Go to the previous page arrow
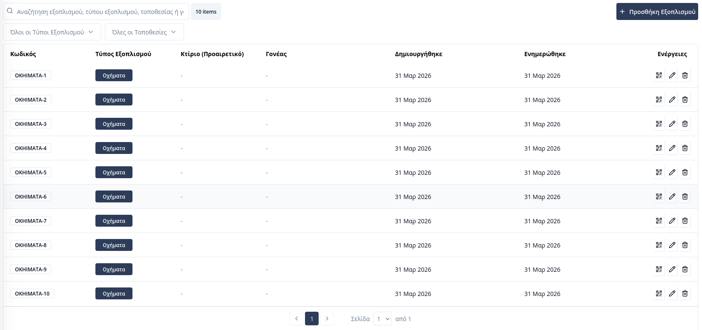This screenshot has width=702, height=330. tap(296, 319)
